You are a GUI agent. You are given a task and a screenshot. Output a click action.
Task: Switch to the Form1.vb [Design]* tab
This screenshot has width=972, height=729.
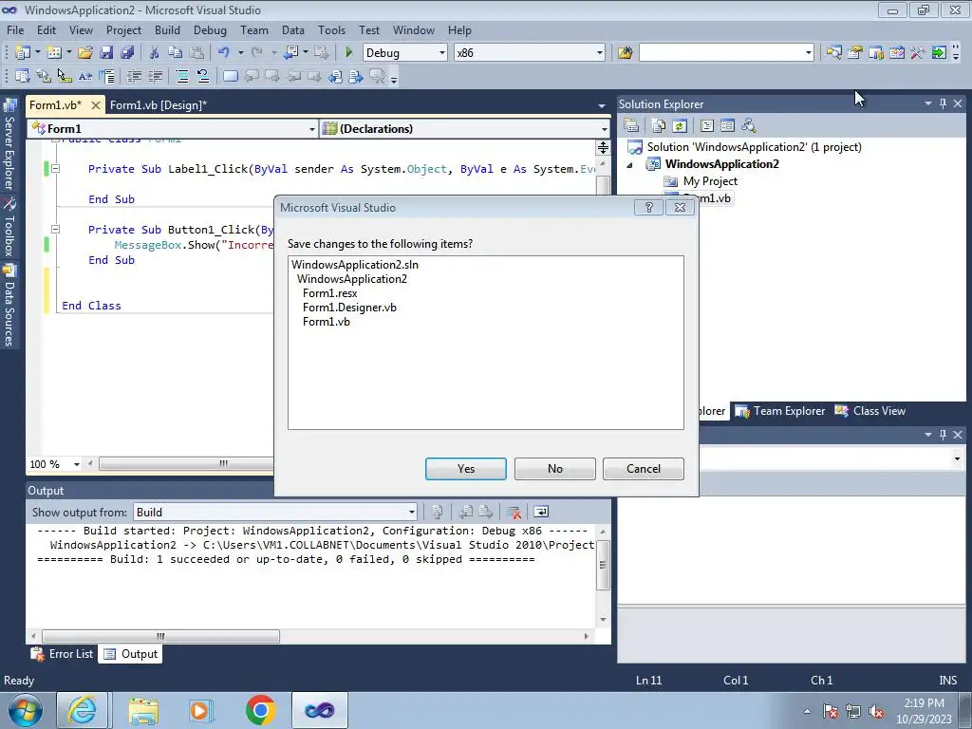[x=159, y=104]
